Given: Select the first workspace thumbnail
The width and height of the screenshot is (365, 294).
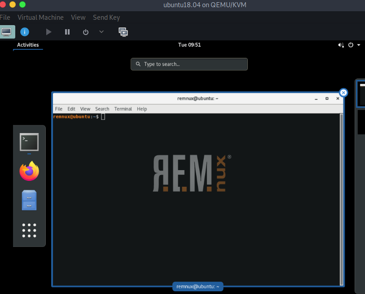Looking at the screenshot, I should tap(361, 93).
